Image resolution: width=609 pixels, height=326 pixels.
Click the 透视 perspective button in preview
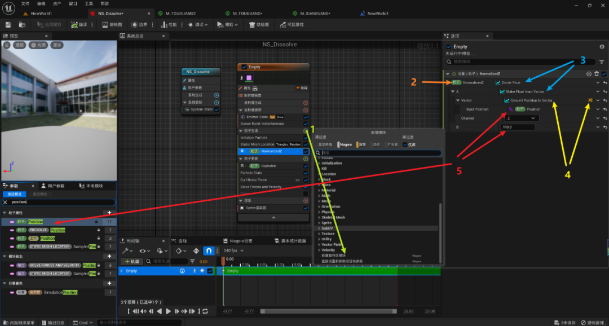coord(19,45)
